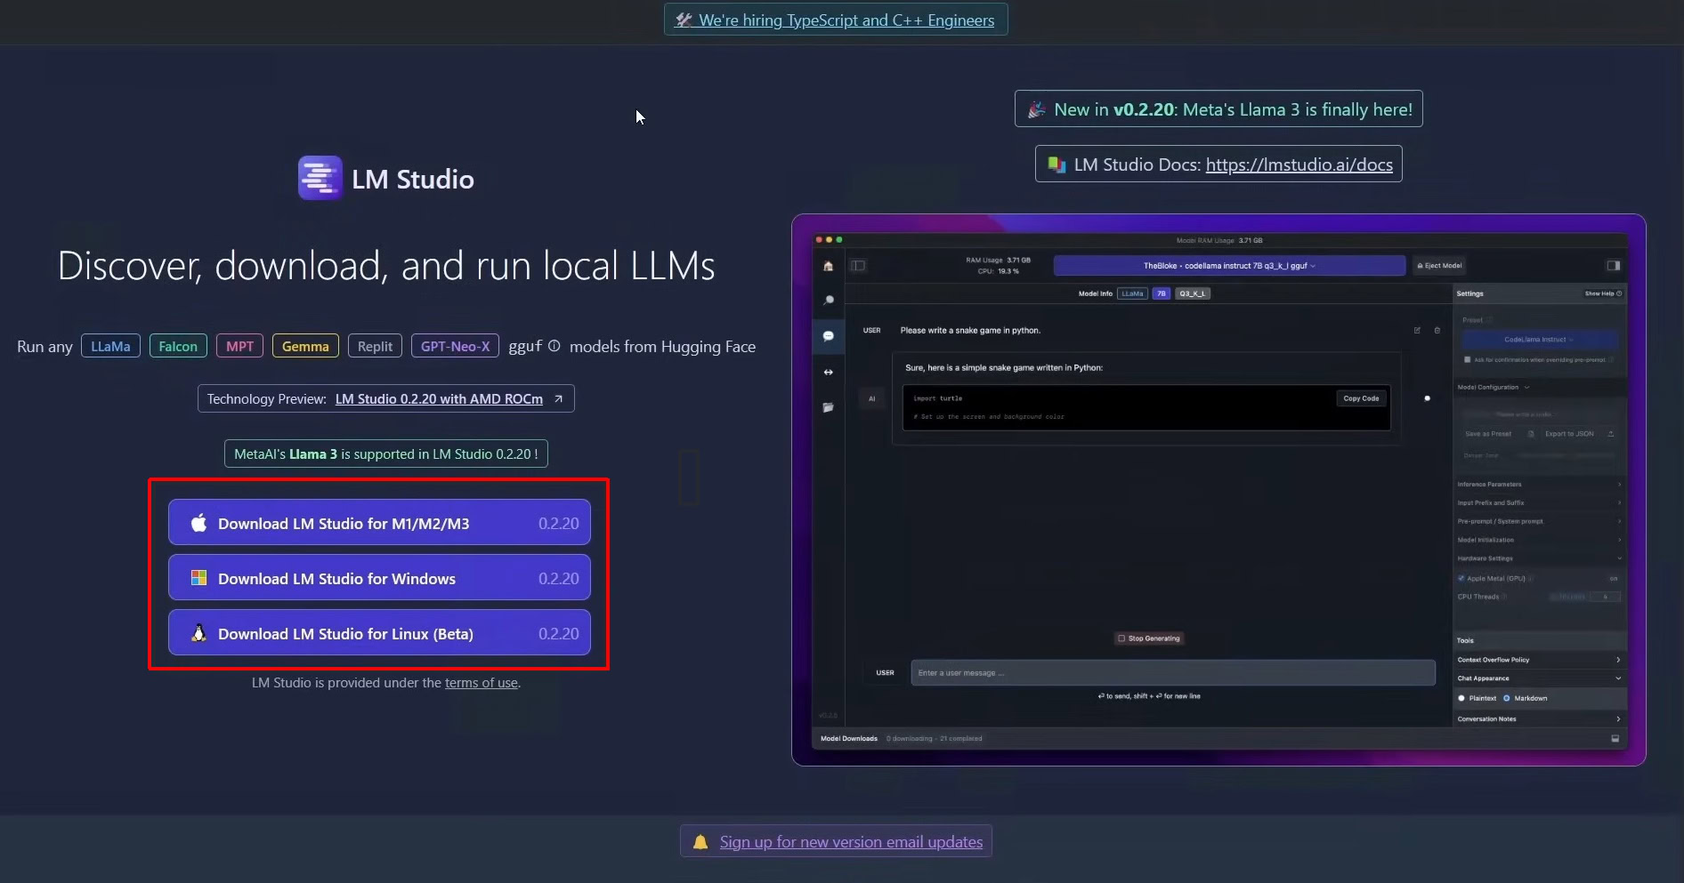Open the terms of use link
Image resolution: width=1684 pixels, height=883 pixels.
pos(481,683)
